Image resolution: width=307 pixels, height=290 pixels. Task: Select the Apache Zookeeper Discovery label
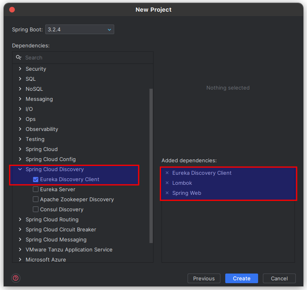coord(77,199)
